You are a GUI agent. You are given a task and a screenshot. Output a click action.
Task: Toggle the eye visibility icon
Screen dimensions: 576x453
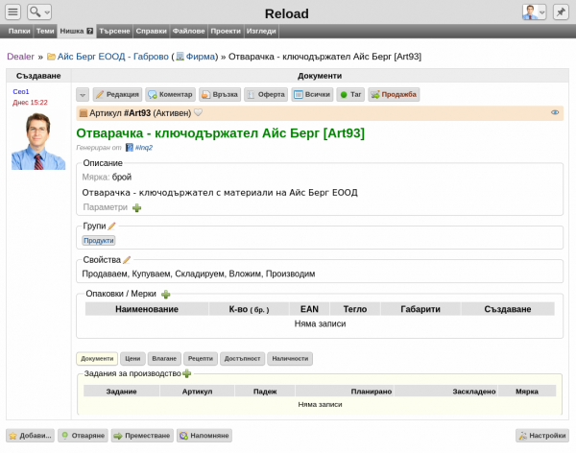(555, 112)
